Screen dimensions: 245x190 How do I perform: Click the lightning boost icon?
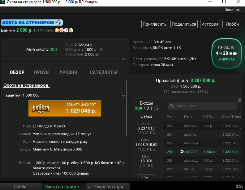[x=66, y=30]
